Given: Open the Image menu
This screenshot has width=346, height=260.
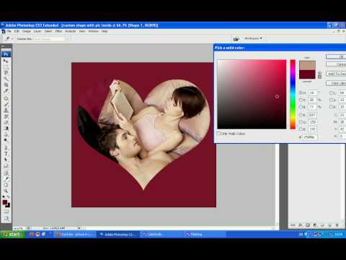Looking at the screenshot, I should (x=27, y=31).
